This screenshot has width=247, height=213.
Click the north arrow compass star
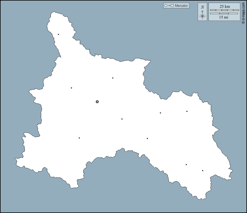(x=202, y=16)
